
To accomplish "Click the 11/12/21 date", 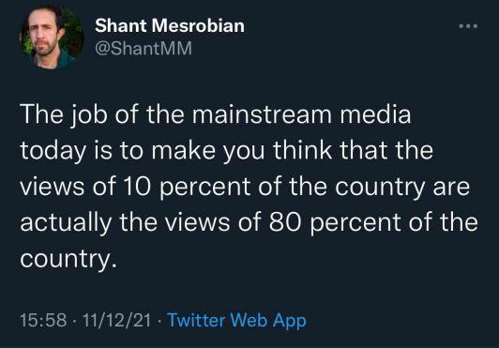I will 116,320.
